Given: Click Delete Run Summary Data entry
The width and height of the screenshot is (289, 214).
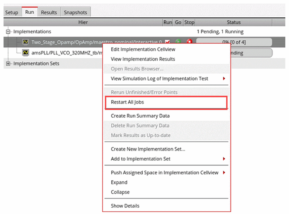Looking at the screenshot, I should click(x=166, y=126).
